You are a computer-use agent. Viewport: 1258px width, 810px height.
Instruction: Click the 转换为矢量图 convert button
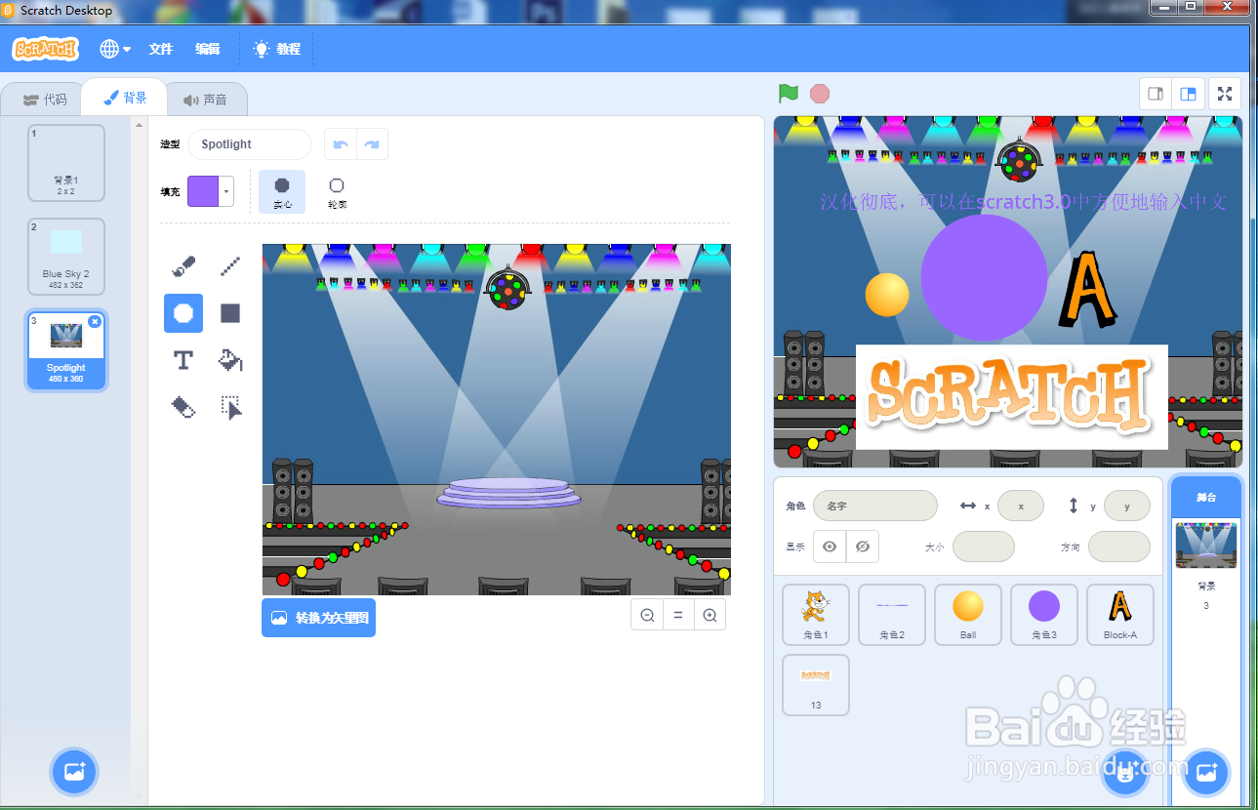coord(318,617)
